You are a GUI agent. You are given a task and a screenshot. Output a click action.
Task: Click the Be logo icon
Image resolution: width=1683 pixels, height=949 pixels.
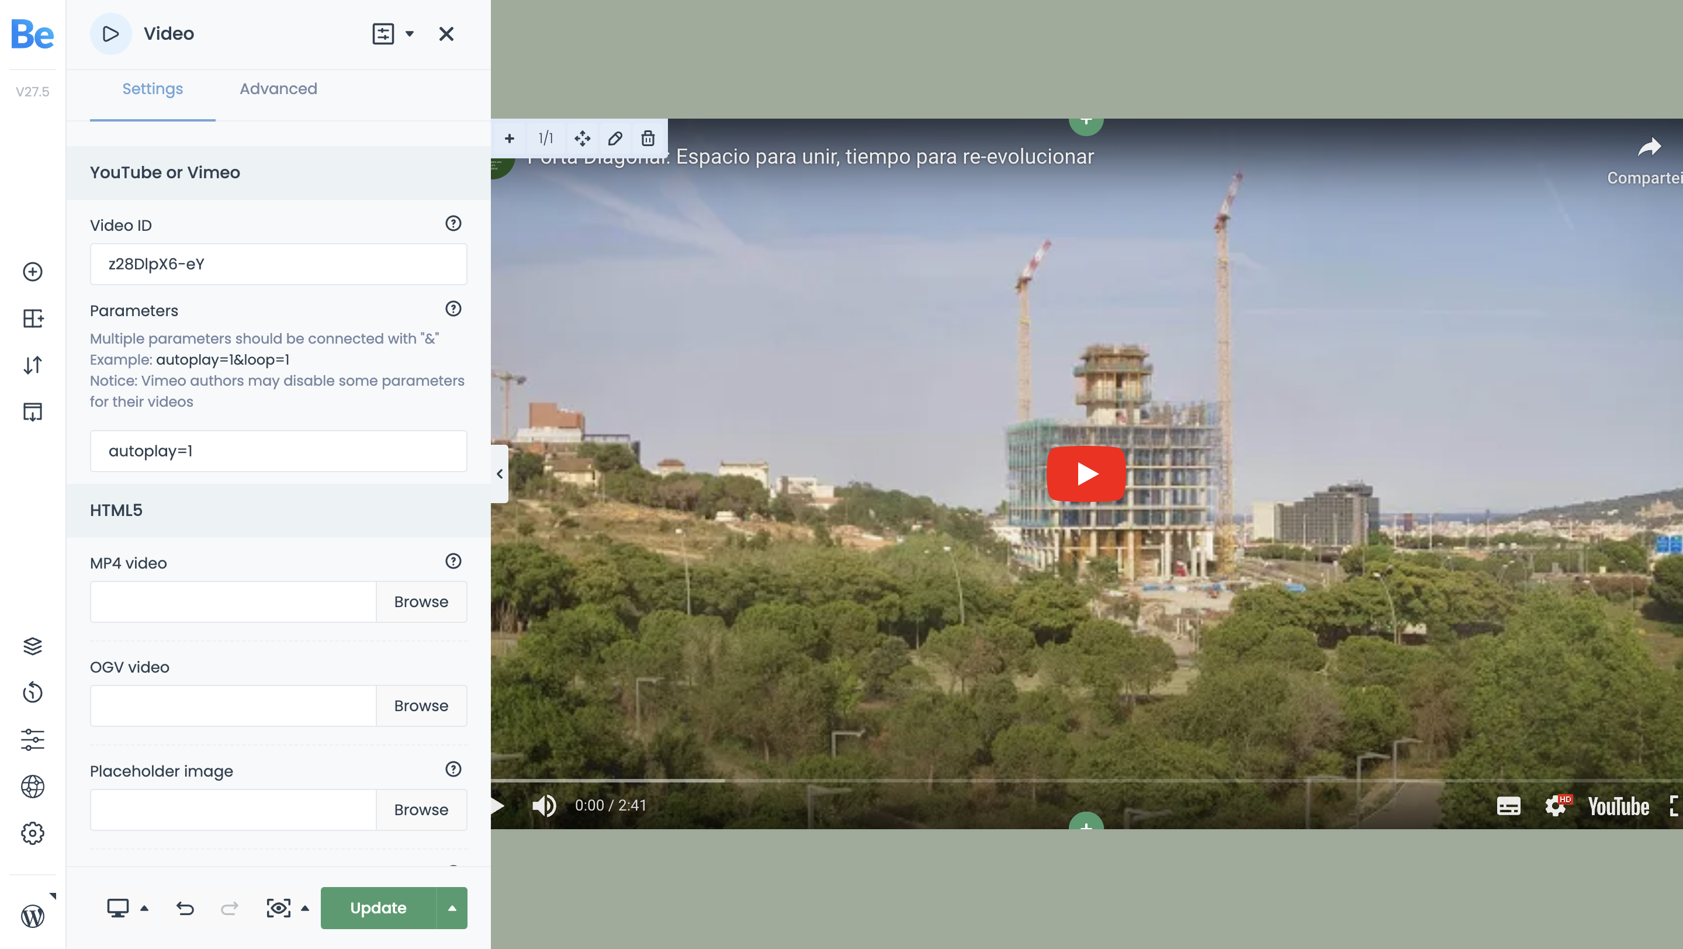32,34
